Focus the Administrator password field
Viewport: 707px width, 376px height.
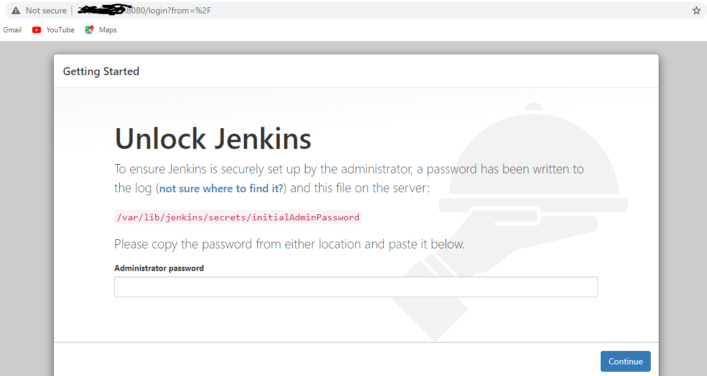coord(356,287)
